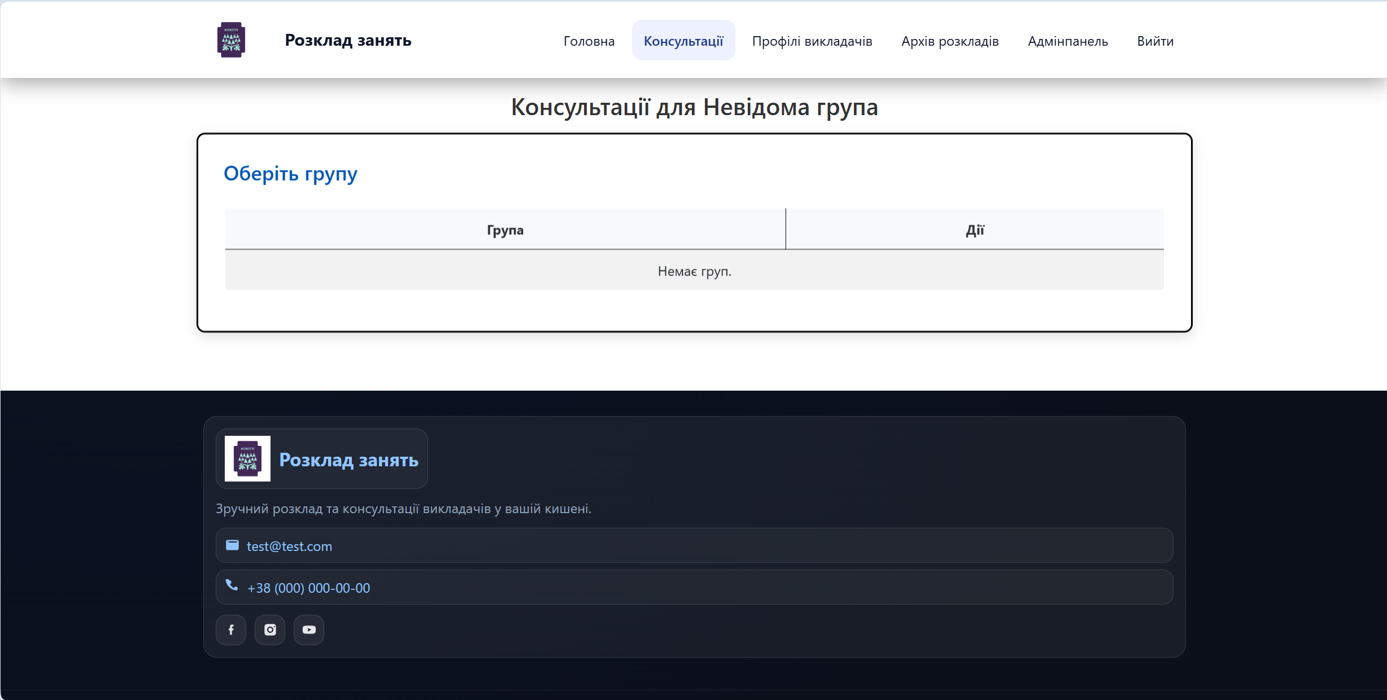Image resolution: width=1387 pixels, height=700 pixels.
Task: Go to Головна page
Action: 589,41
